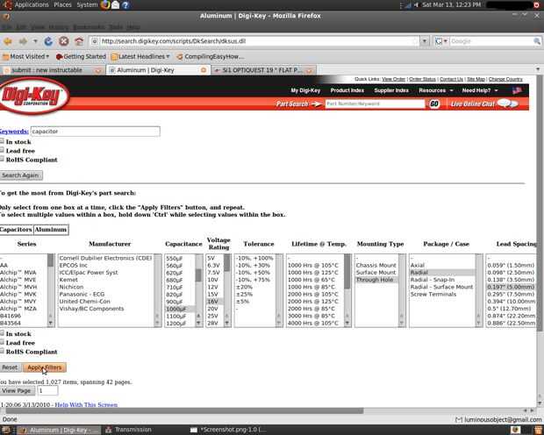Image resolution: width=544 pixels, height=435 pixels.
Task: Launch Firefox from top panel icon
Action: click(105, 5)
